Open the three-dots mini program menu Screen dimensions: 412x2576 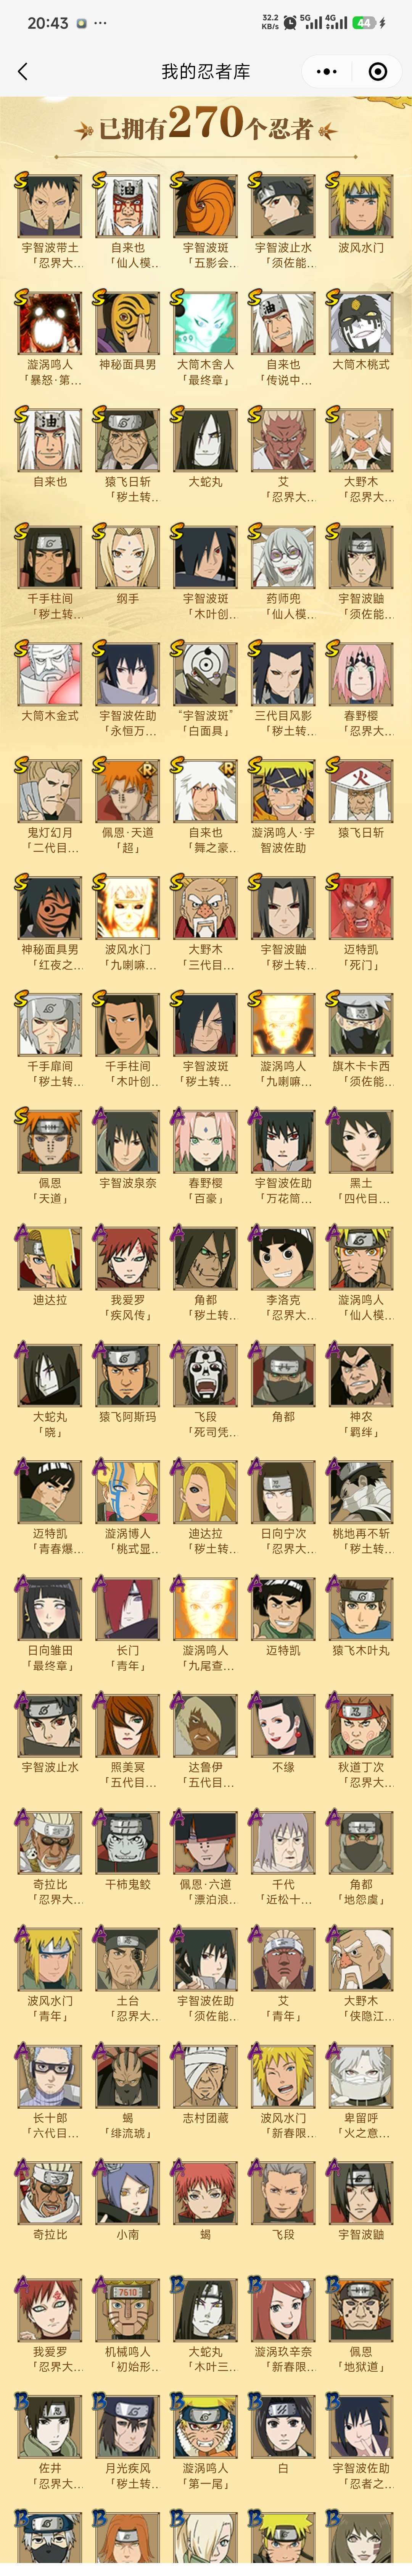327,71
